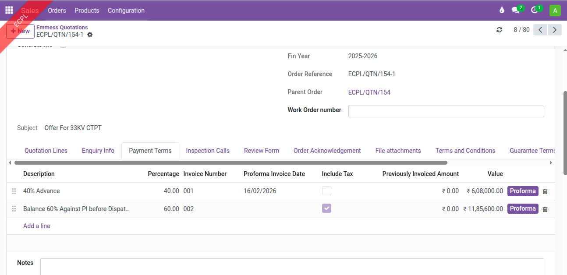567x275 pixels.
Task: Click the droplet debug icon in navbar
Action: tap(502, 10)
